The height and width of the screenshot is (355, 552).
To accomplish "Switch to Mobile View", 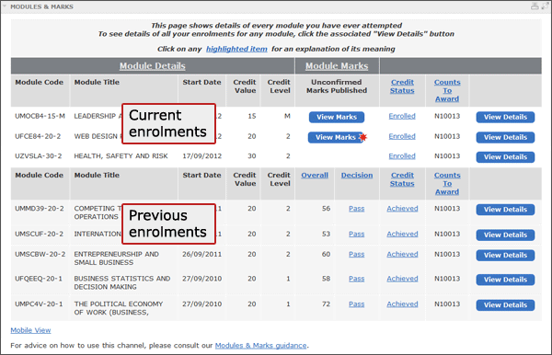I will [30, 330].
